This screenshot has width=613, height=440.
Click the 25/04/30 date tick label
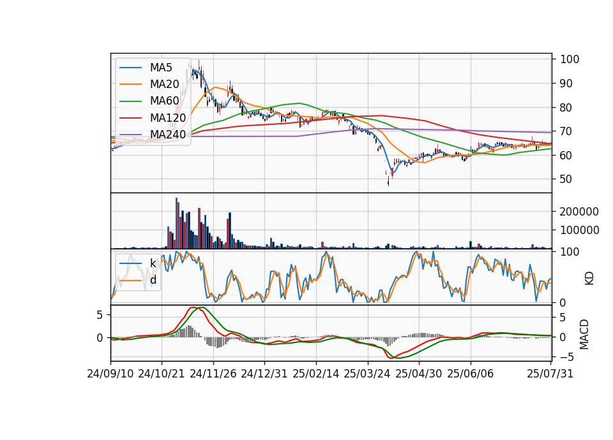pyautogui.click(x=419, y=374)
